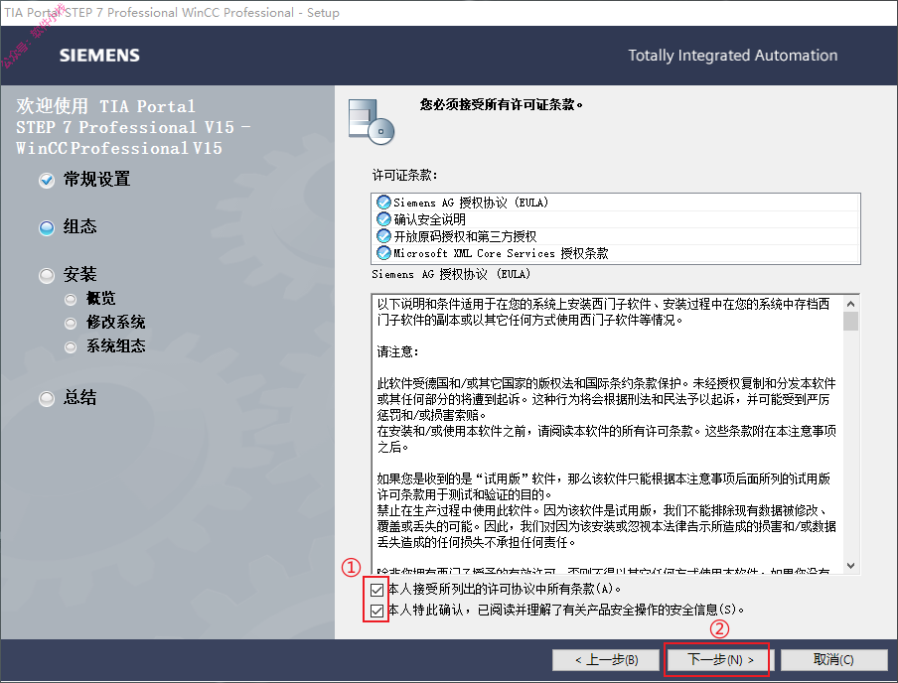
Task: Click the 总结 step label
Action: tap(79, 397)
